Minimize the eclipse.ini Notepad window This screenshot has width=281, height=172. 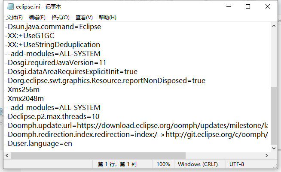click(229, 6)
